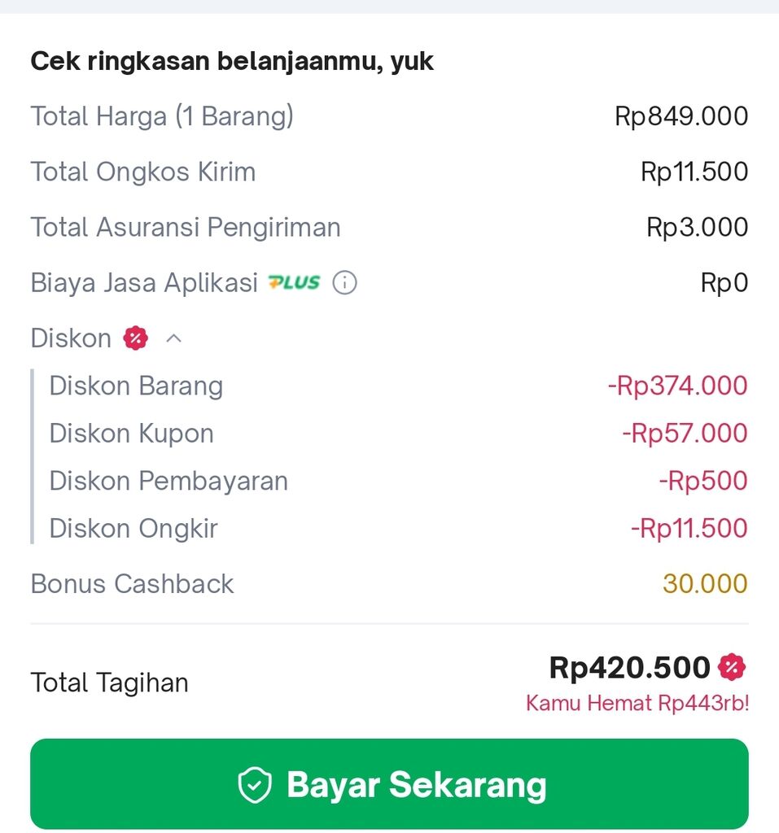Screen dimensions: 779x833
Task: Tap the Total Asuransi Pengiriman row
Action: click(389, 228)
